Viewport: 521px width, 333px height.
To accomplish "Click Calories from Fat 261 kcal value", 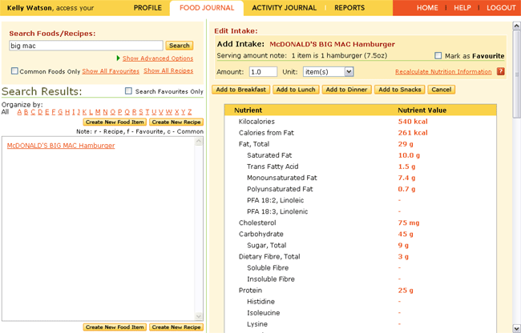I will click(413, 133).
